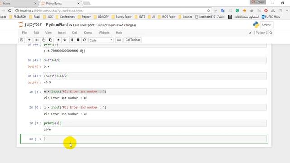290x163 pixels.
Task: Open the Help menu
Action: click(x=119, y=33)
